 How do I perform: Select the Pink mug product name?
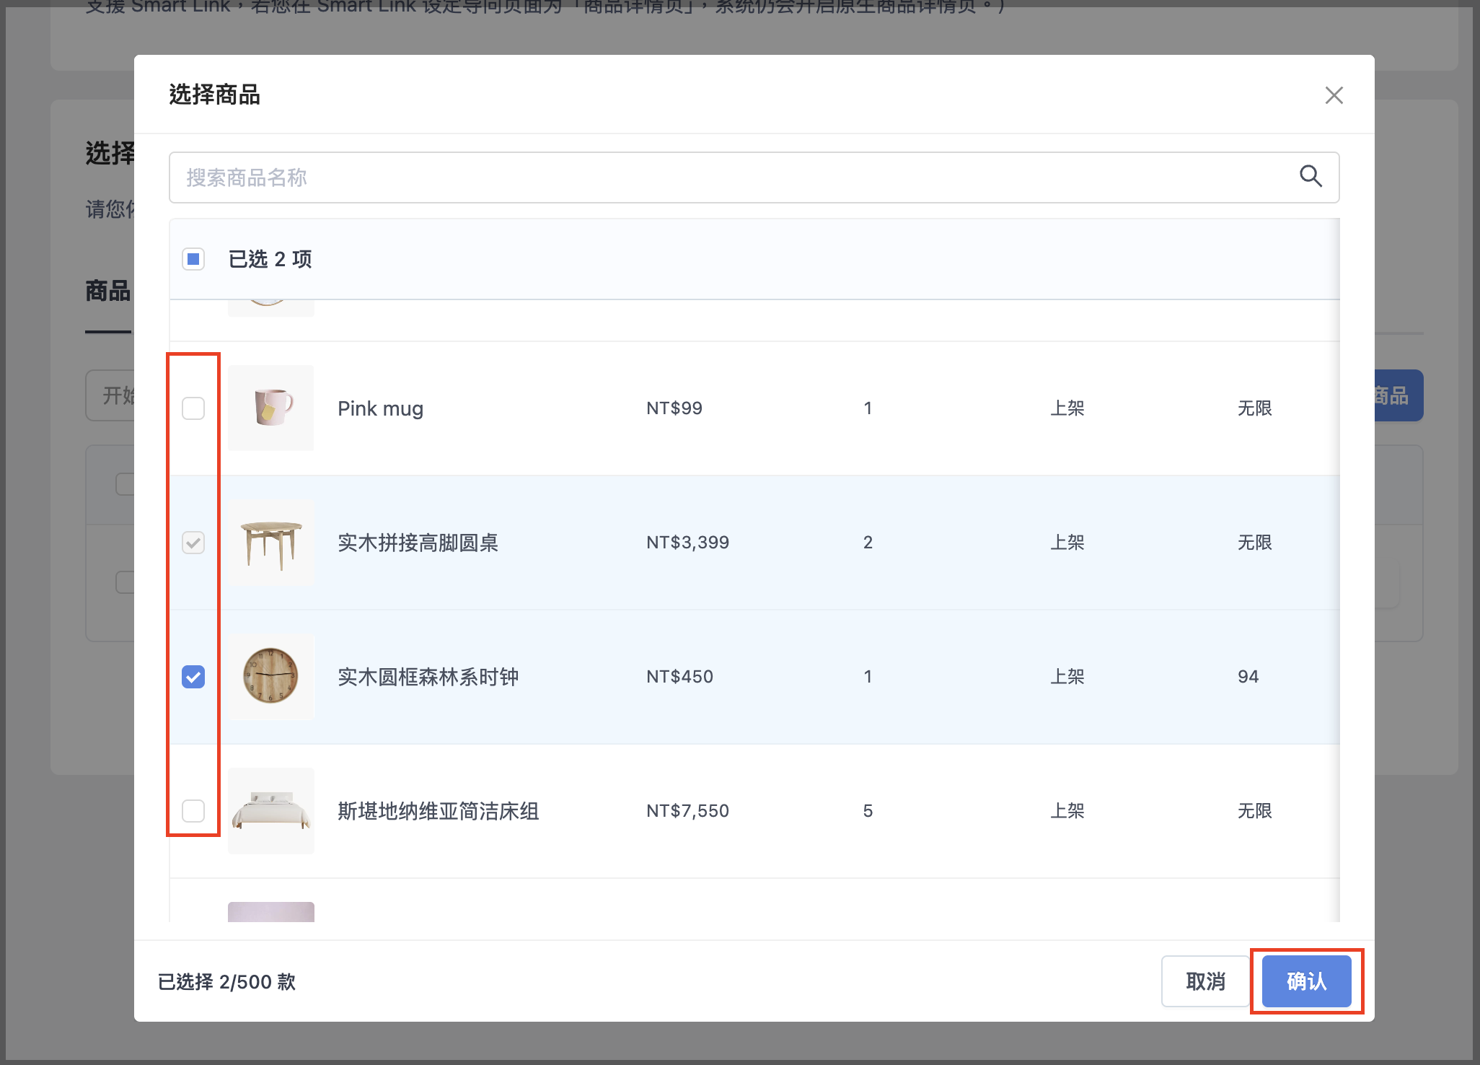click(380, 408)
